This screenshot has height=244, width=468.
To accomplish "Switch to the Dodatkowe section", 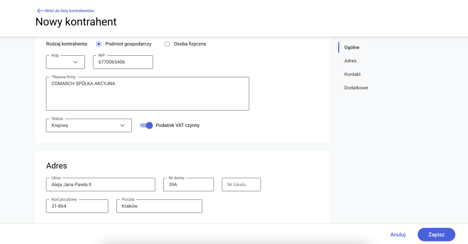I will (x=356, y=88).
